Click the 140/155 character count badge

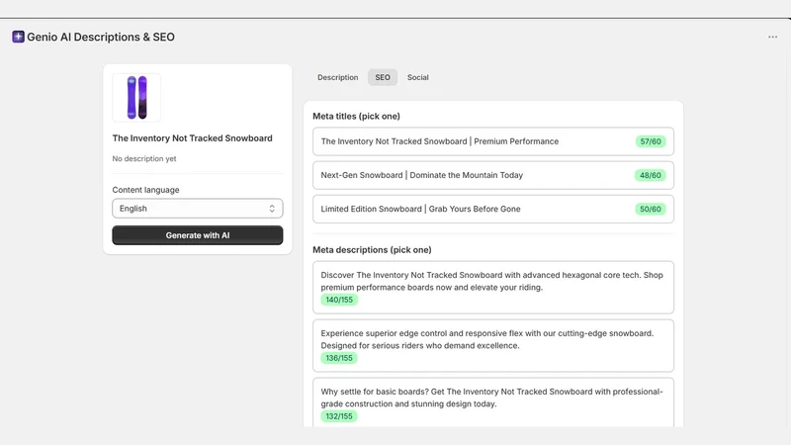[339, 300]
